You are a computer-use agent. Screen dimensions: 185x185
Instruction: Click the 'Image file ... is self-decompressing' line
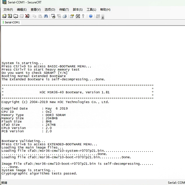point(77,164)
